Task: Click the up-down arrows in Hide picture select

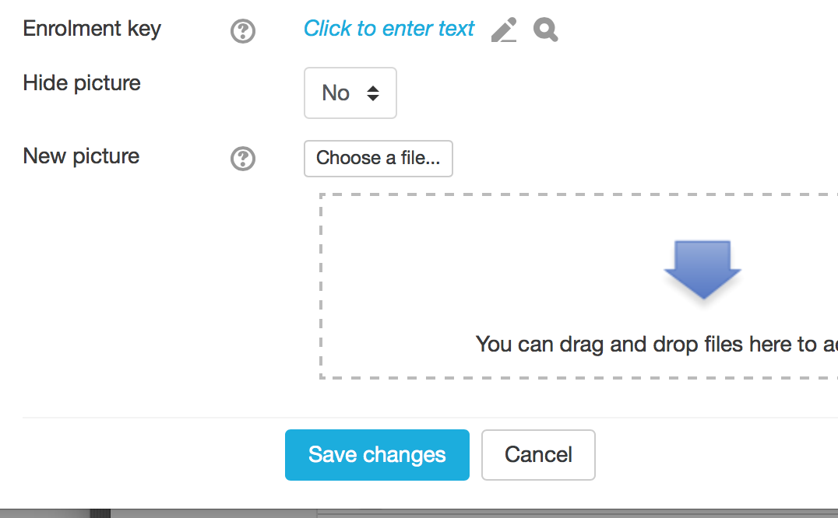Action: click(x=373, y=93)
